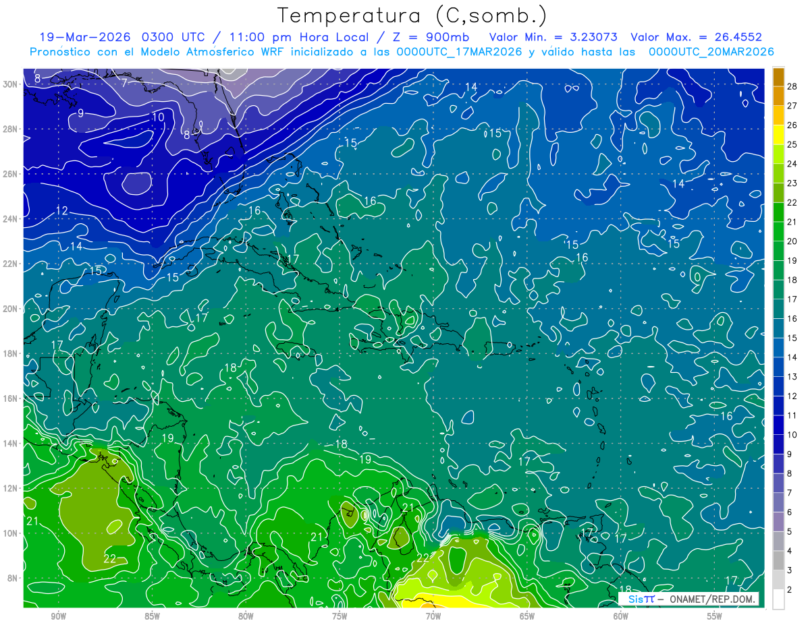
Task: Click the title 'Temperatura (C,somb.)'
Action: (412, 16)
